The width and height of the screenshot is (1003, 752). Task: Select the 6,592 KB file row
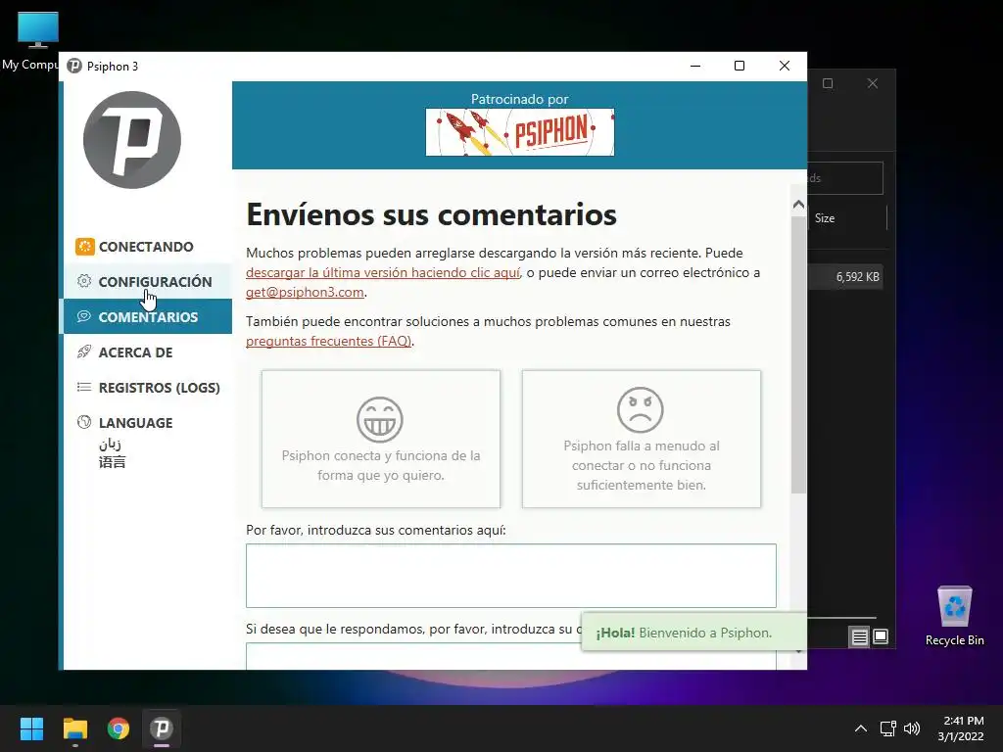[x=845, y=277]
